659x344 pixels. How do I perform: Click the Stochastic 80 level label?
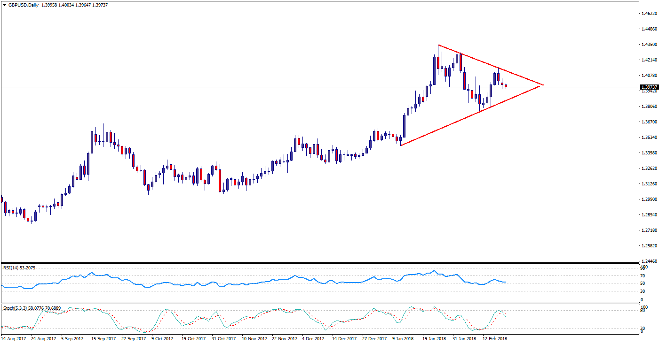pos(643,310)
